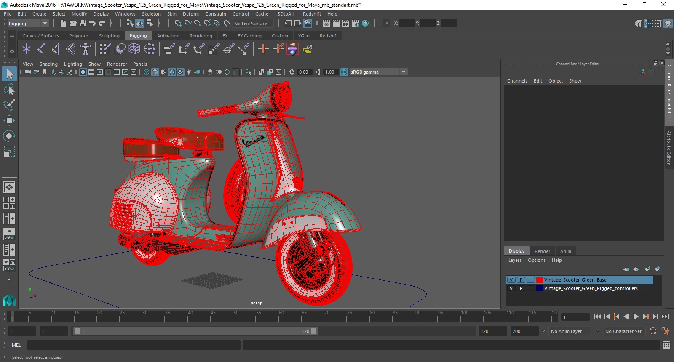Screen dimensions: 674x362
Task: Open the Rigging menu set dropdown
Action: [28, 24]
